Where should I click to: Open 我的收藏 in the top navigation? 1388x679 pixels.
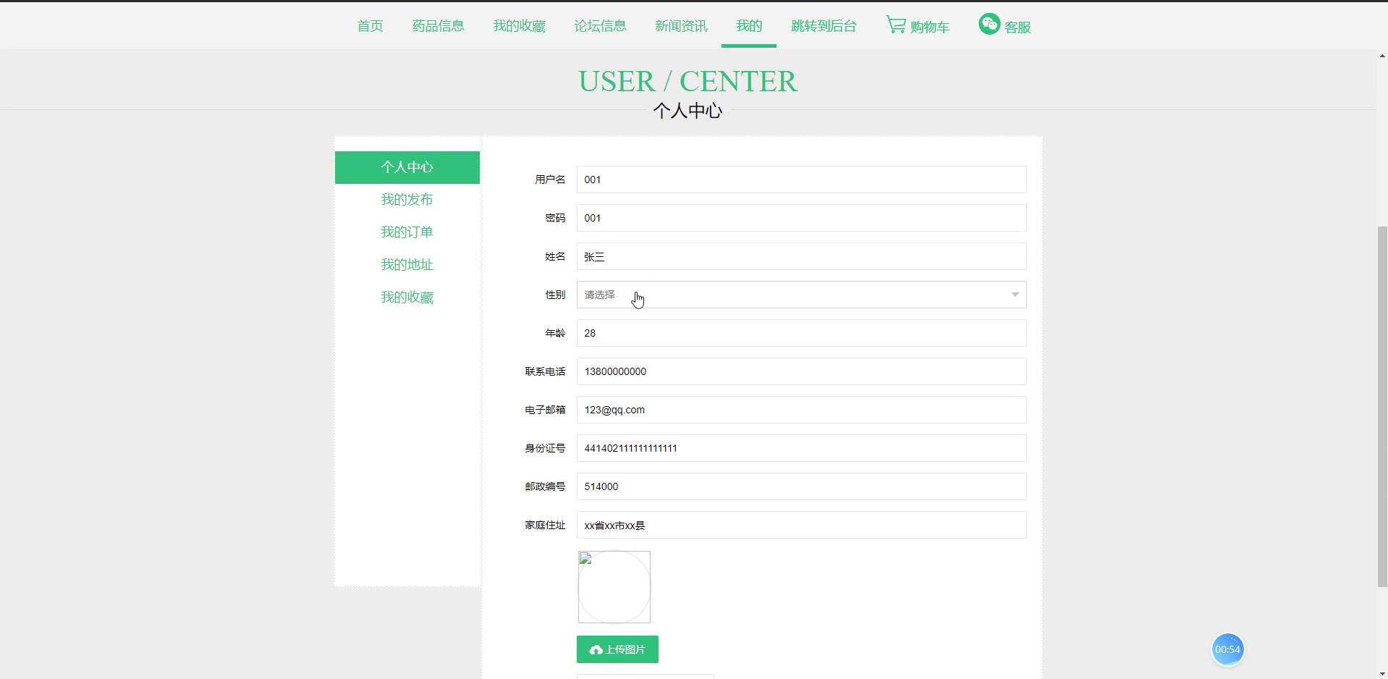pyautogui.click(x=519, y=26)
